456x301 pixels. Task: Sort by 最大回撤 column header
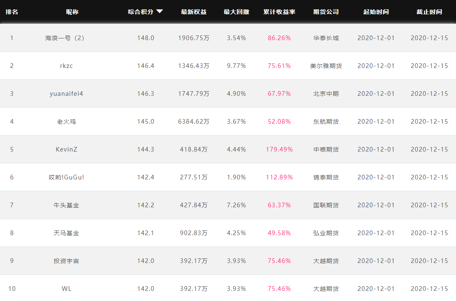pos(236,12)
